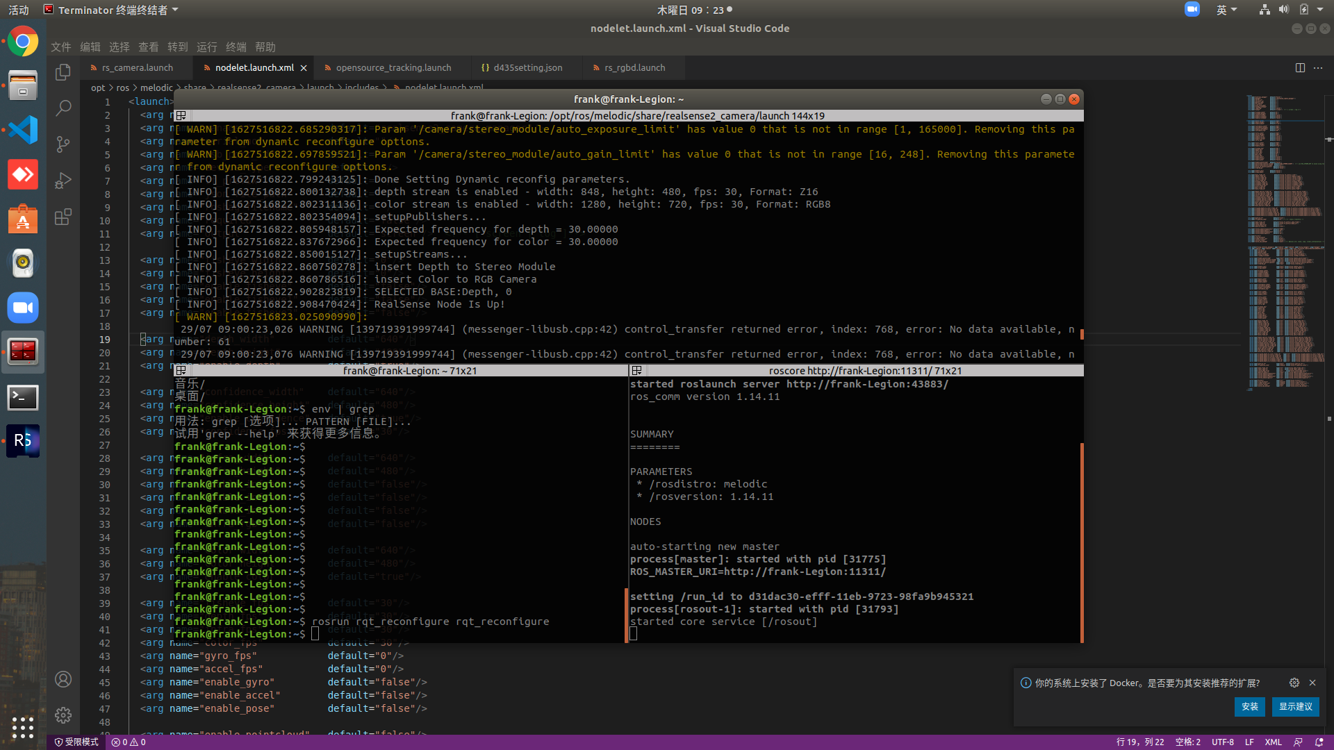Launch Google Chrome from the dock
The image size is (1334, 750).
click(23, 42)
